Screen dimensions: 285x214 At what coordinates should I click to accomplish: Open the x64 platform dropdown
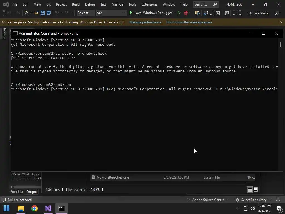point(111,13)
